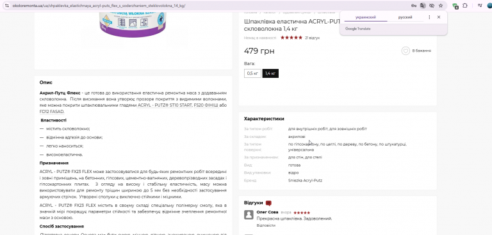Open the '21 відгук' reviews link

click(x=312, y=38)
